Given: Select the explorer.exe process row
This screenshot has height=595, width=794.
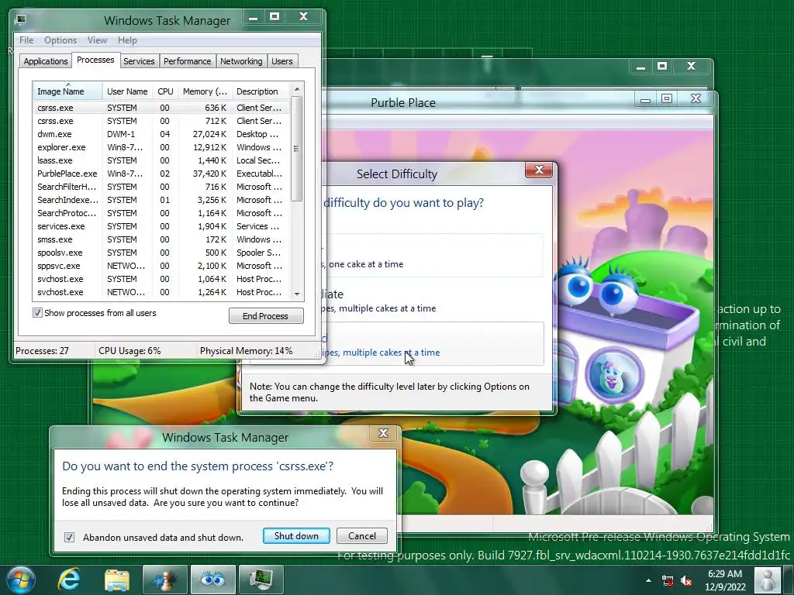Looking at the screenshot, I should [x=161, y=147].
